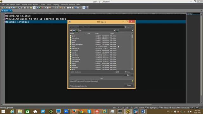Click the red round toolbar icon
The image size is (203, 114).
tap(42, 8)
